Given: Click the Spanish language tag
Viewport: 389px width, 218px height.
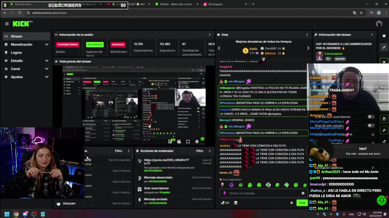Looking at the screenshot, I should pyautogui.click(x=340, y=59).
